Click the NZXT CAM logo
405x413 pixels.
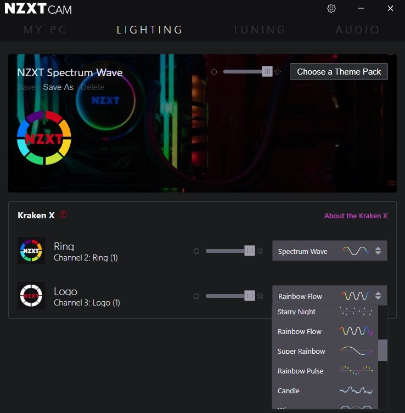point(38,9)
